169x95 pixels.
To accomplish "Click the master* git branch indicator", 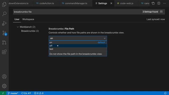I will point(13,93).
